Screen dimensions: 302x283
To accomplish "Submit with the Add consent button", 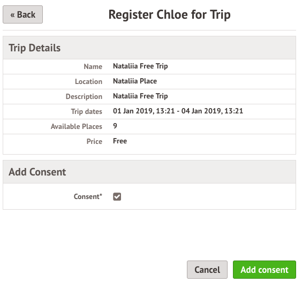I will point(265,270).
